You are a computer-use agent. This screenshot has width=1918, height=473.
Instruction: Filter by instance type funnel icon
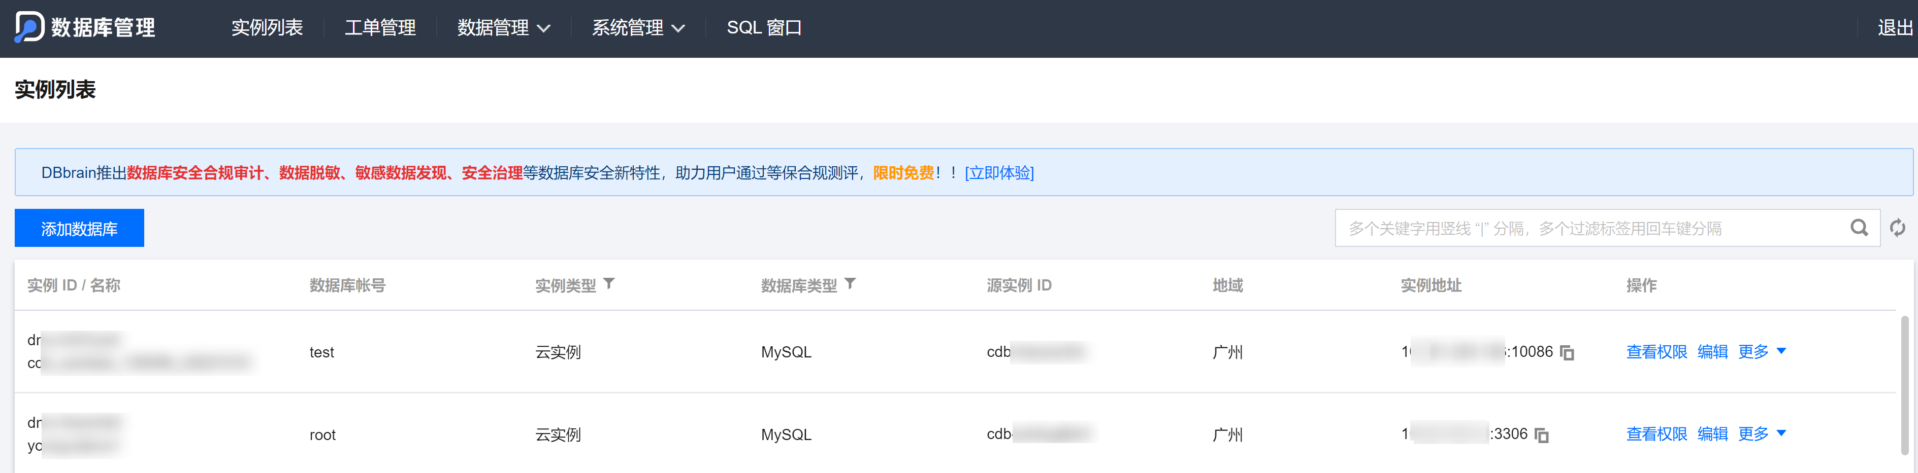coord(609,284)
